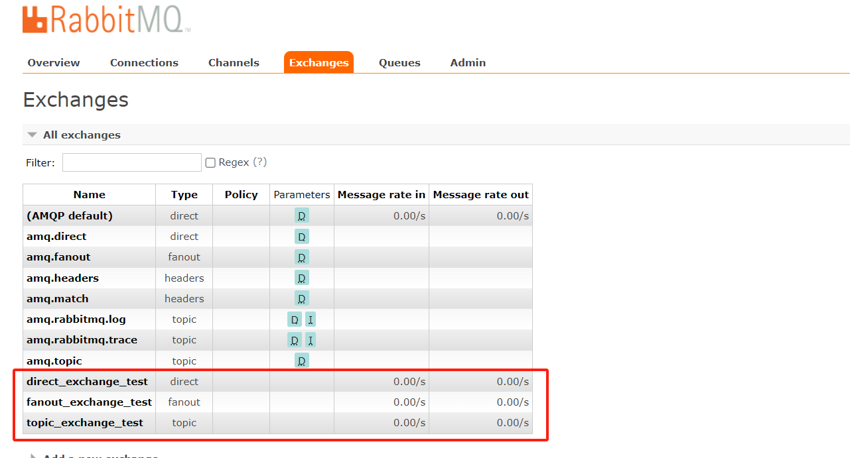Click message rate out of topic_exchange_test
Viewport: 850px width, 458px height.
click(513, 422)
